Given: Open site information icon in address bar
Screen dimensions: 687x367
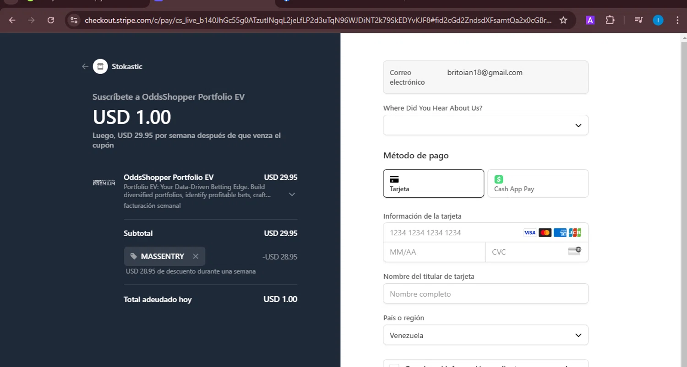Looking at the screenshot, I should point(74,20).
